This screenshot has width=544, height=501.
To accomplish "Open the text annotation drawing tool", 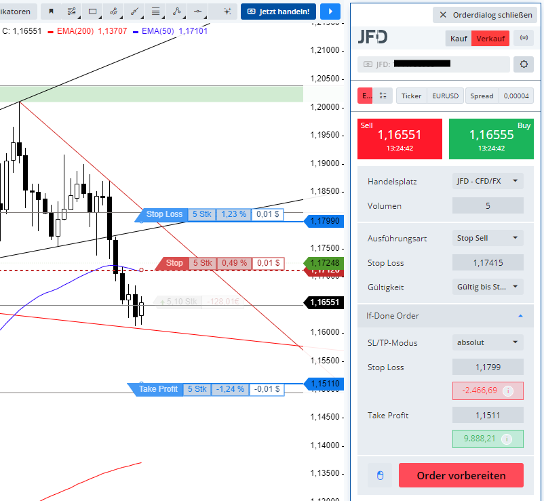I will point(72,12).
